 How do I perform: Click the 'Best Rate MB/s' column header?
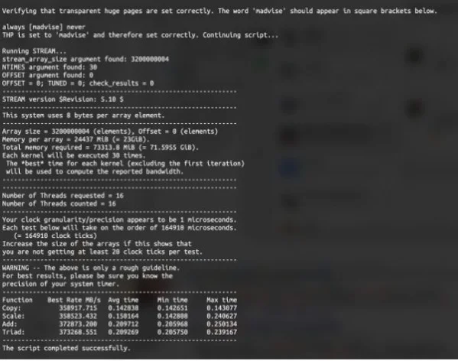(x=74, y=300)
